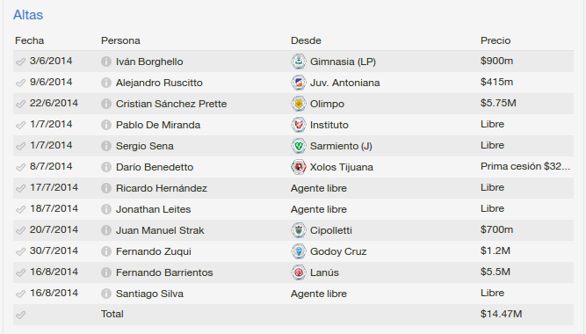Open info icon for Darío Benedetto

[106, 167]
